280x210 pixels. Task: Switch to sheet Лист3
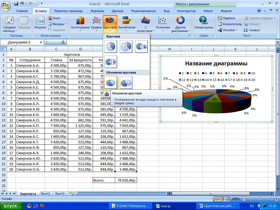coord(60,194)
